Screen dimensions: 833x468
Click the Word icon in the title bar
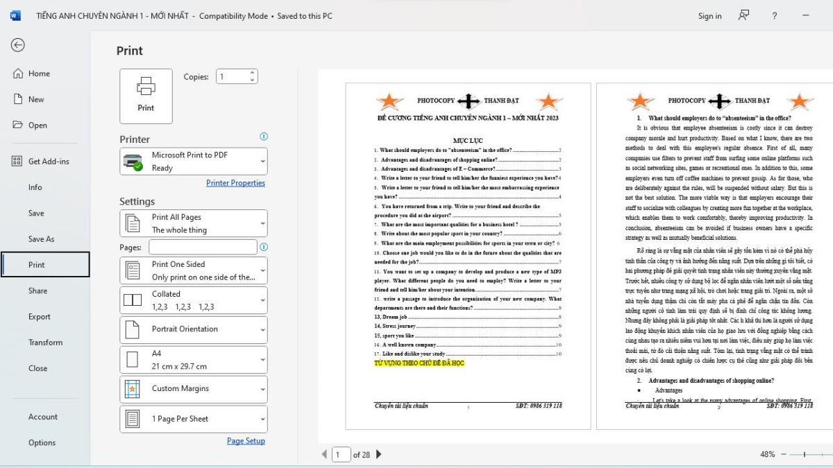point(15,15)
